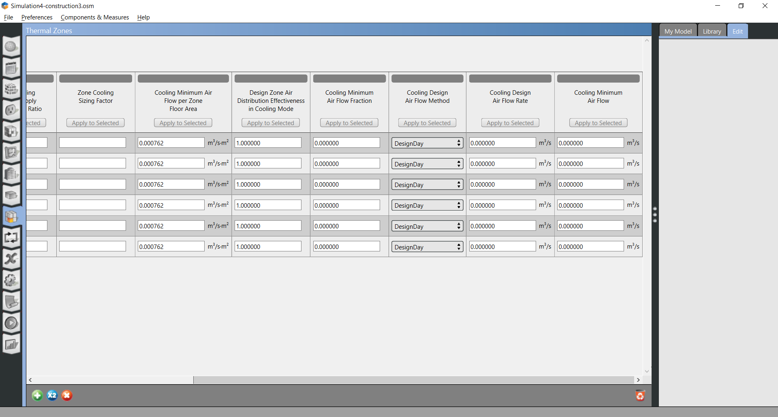778x417 pixels.
Task: Click the vertical scrollbar down arrow
Action: (x=647, y=371)
